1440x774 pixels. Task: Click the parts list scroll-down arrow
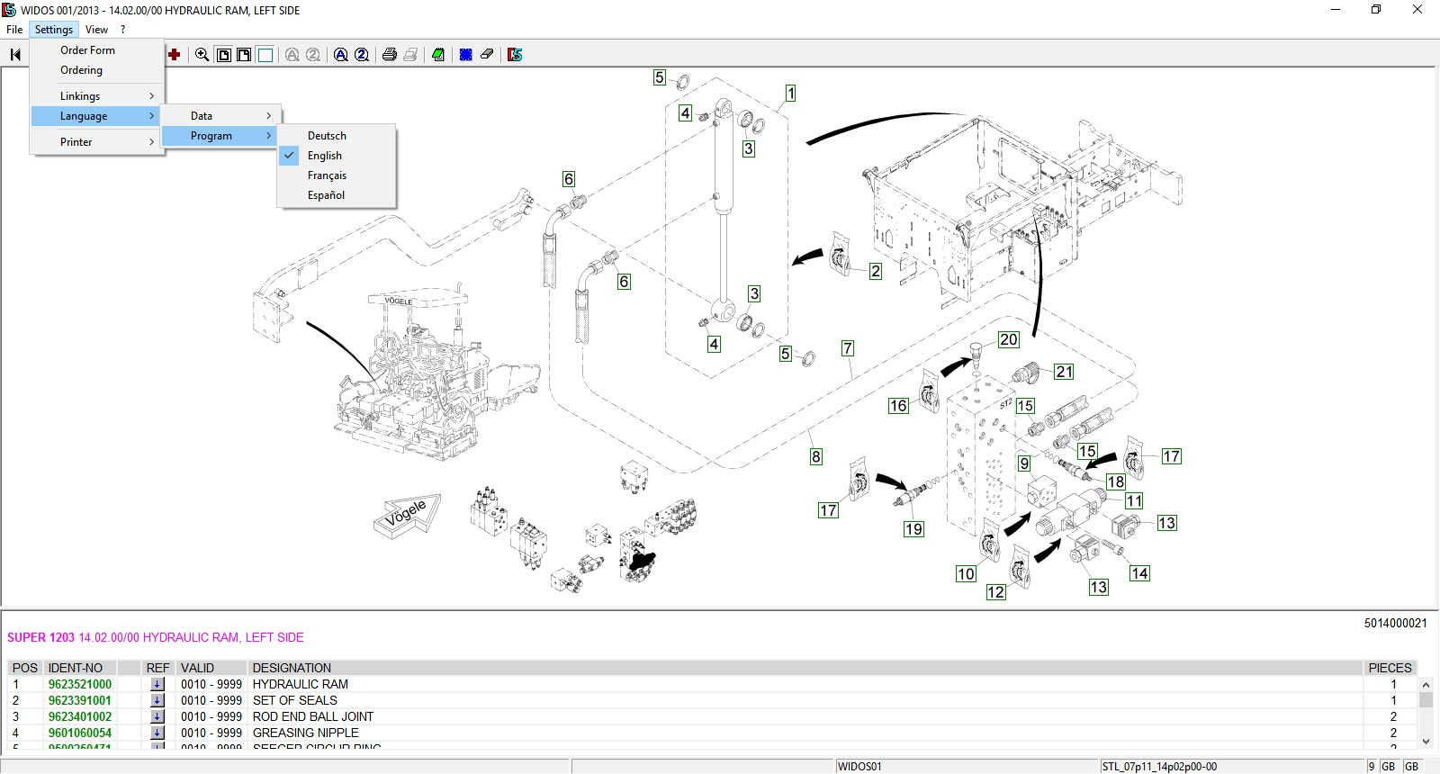(x=1426, y=742)
